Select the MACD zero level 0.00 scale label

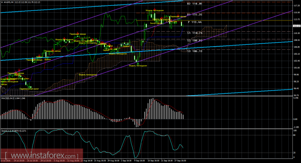pyautogui.click(x=296, y=119)
